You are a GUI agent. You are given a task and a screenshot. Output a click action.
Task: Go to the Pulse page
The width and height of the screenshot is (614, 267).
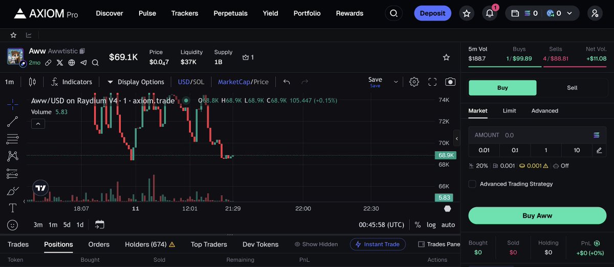click(x=147, y=13)
